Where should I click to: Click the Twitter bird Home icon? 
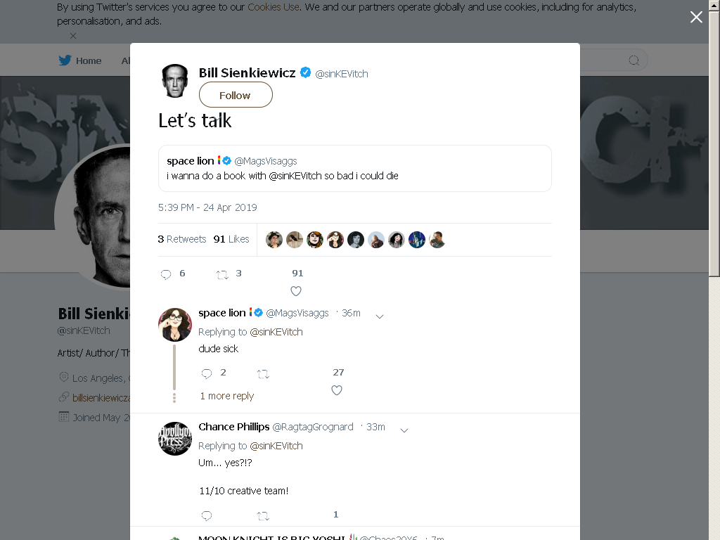click(65, 60)
